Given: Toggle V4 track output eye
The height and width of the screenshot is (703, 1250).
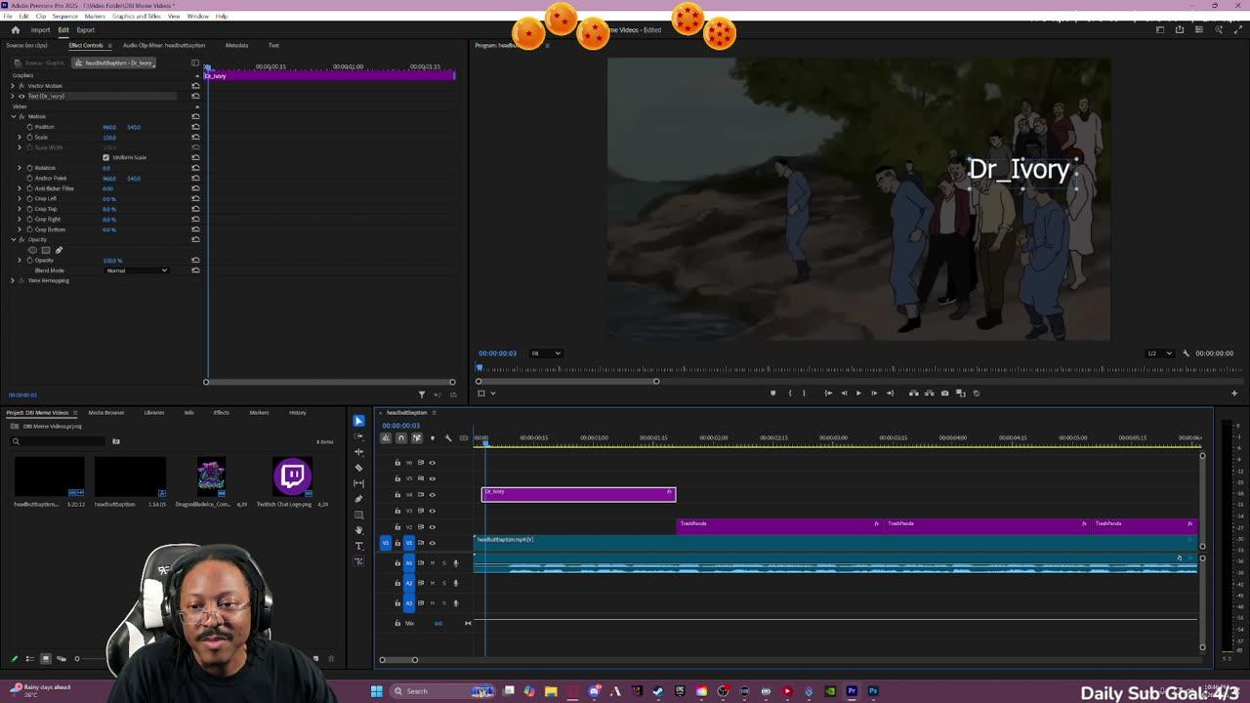Looking at the screenshot, I should (433, 494).
